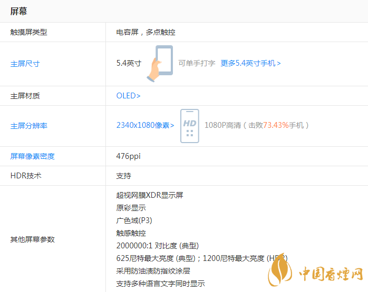368x292 pixels.
Task: Click the 其他屏幕参数 row label
Action: pos(32,239)
